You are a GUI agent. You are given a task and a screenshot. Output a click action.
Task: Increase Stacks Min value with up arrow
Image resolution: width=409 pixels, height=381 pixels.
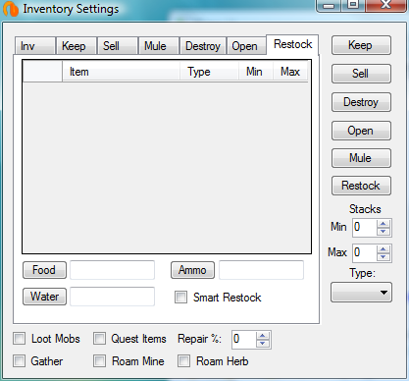(383, 224)
